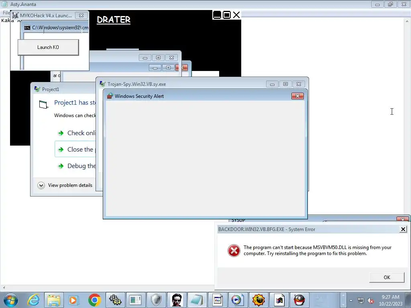Maximize the Trojan-Spy.Win32.VB.sy.exe window

coord(285,84)
